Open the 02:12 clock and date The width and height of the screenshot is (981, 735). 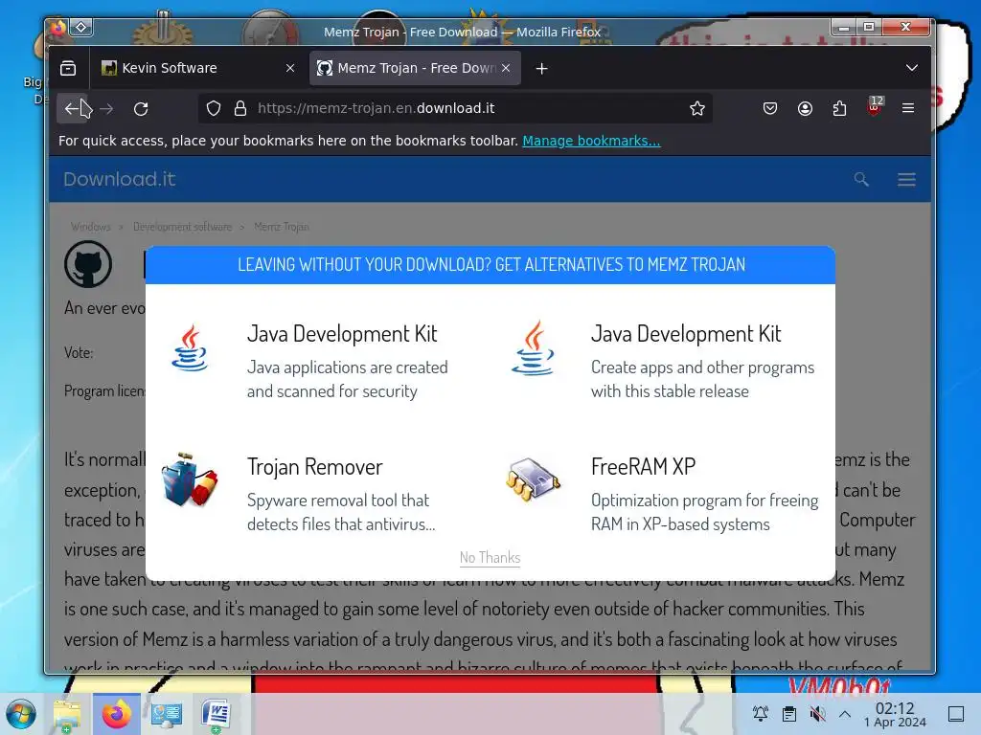[895, 714]
